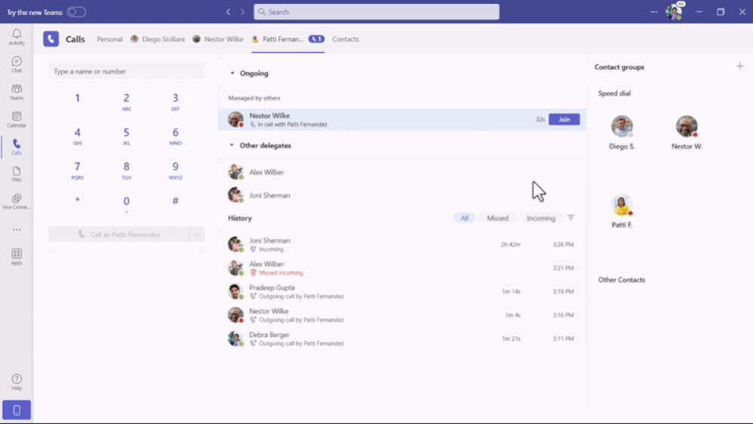
Task: Select delegate Alex Wilber
Action: (402, 172)
